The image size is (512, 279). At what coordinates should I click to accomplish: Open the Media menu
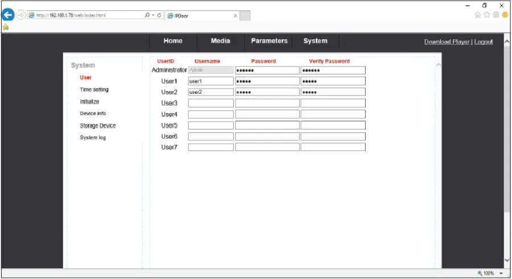click(x=220, y=41)
